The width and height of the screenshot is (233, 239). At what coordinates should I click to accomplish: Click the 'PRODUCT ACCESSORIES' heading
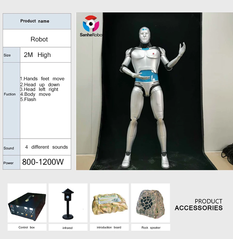pyautogui.click(x=199, y=205)
